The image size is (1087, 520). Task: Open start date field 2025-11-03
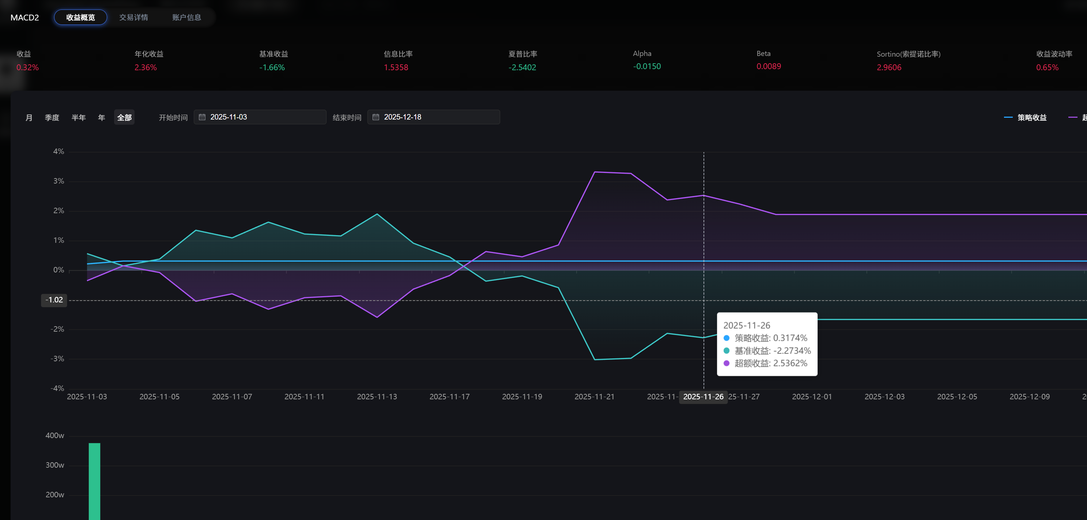point(260,117)
